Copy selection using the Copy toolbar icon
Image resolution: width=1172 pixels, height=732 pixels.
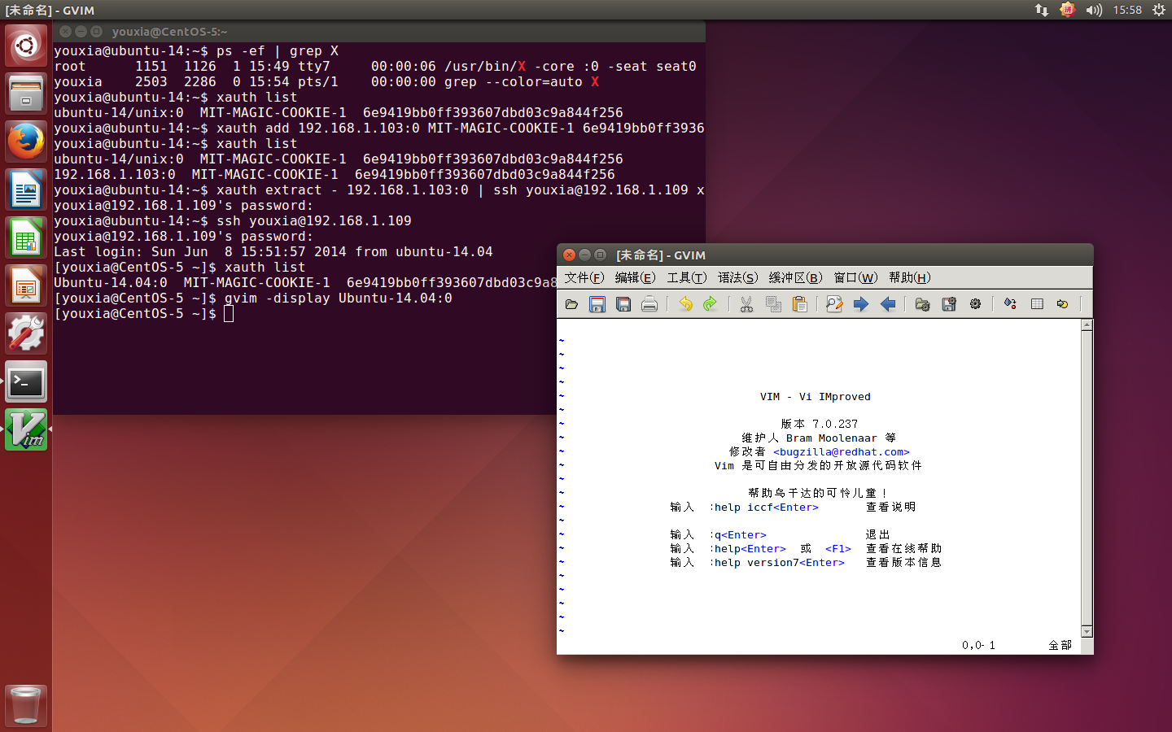(x=773, y=304)
